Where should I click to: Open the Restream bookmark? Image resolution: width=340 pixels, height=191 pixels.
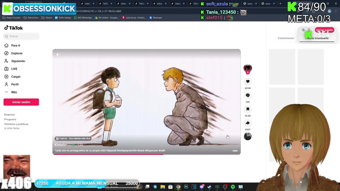tap(156, 18)
